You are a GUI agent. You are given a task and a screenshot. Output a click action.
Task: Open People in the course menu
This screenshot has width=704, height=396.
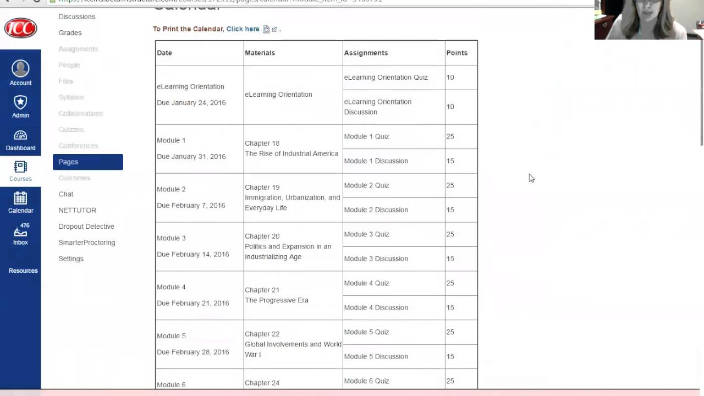tap(69, 65)
